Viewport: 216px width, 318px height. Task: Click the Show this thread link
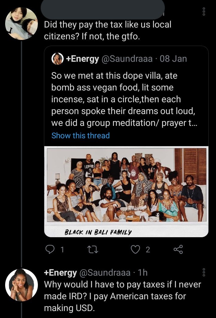pyautogui.click(x=81, y=136)
